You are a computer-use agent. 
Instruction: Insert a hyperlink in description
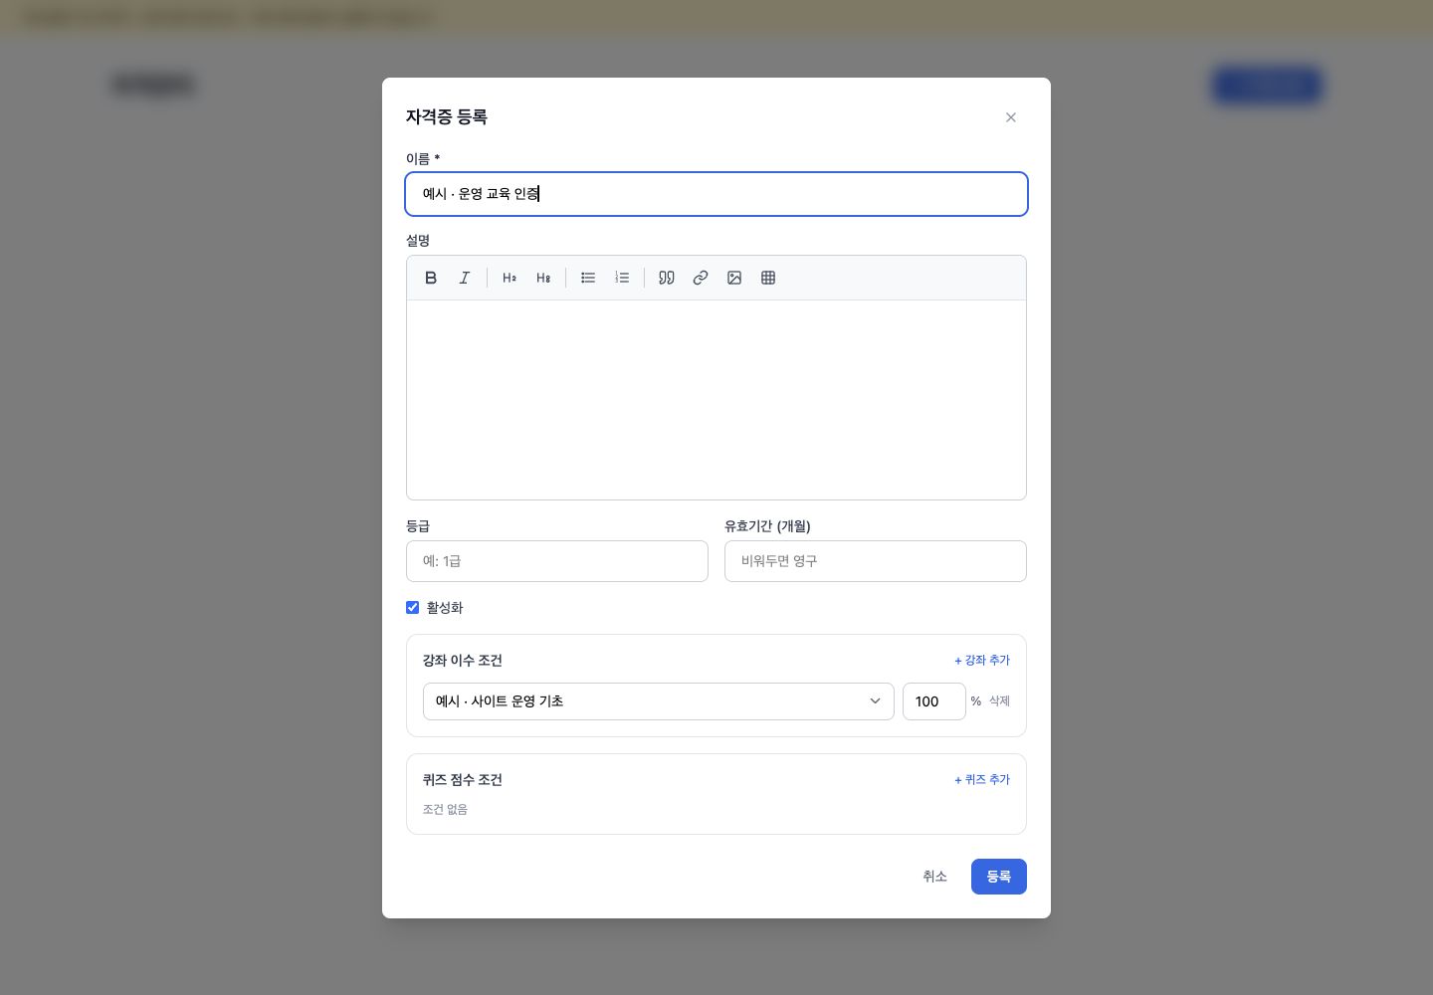coord(701,278)
